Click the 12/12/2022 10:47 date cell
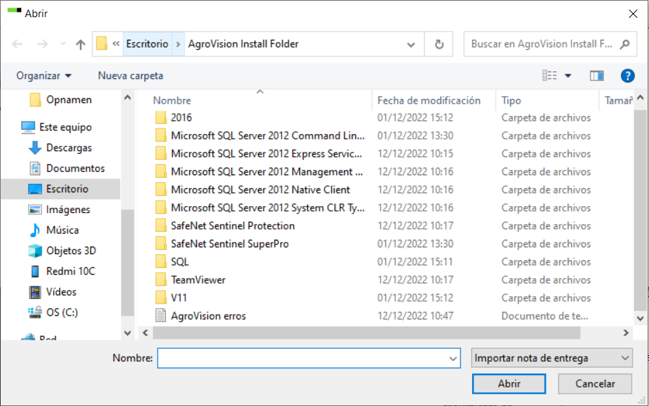 pos(415,316)
